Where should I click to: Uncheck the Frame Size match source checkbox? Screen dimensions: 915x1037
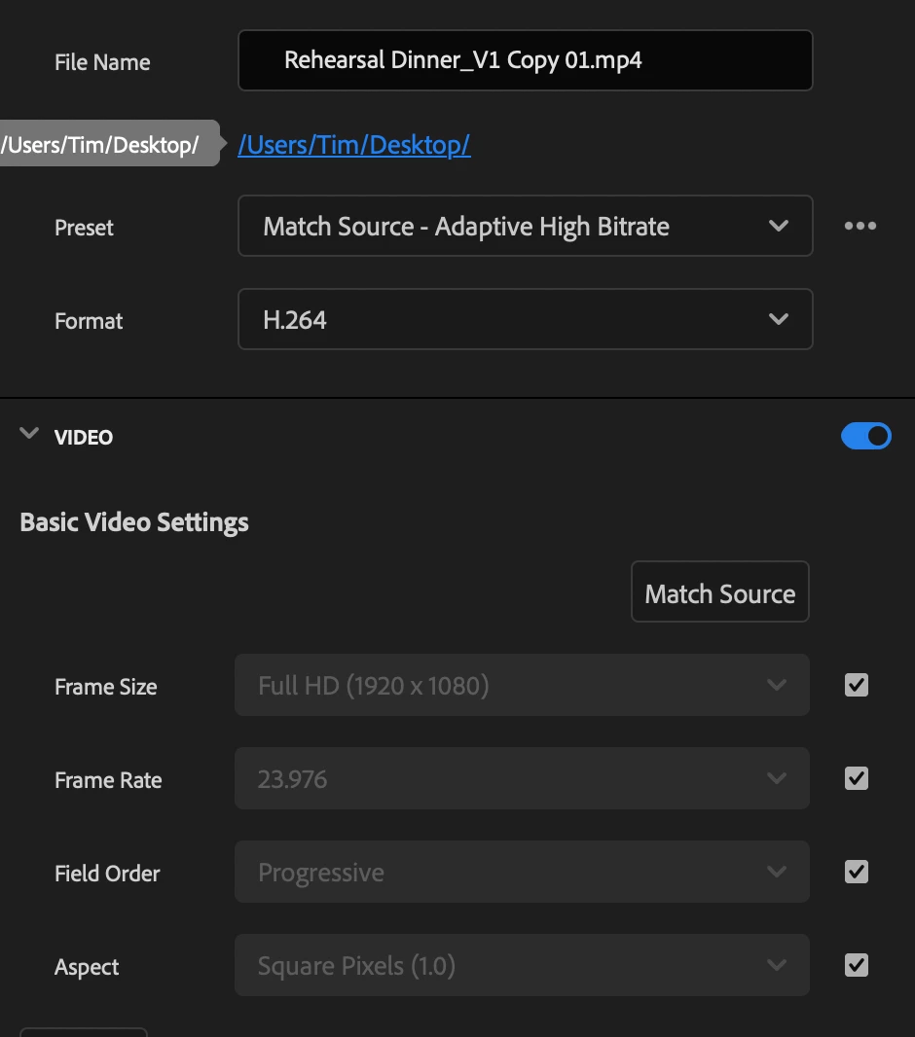857,685
